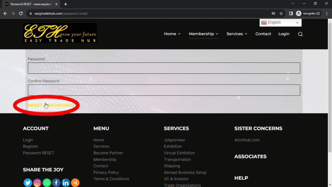
Task: Open the search magnifier icon in header
Action: [x=300, y=34]
